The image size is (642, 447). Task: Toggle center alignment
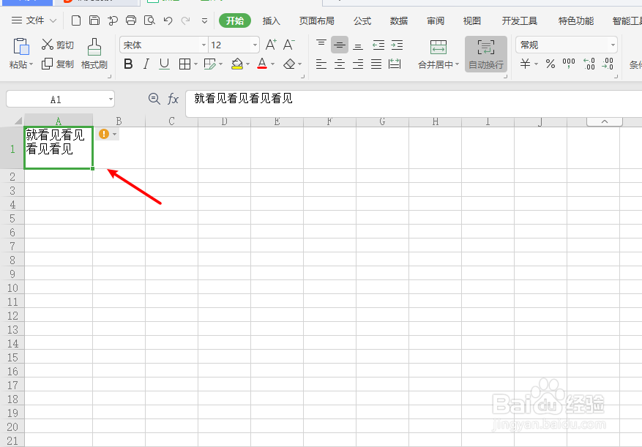tap(339, 64)
